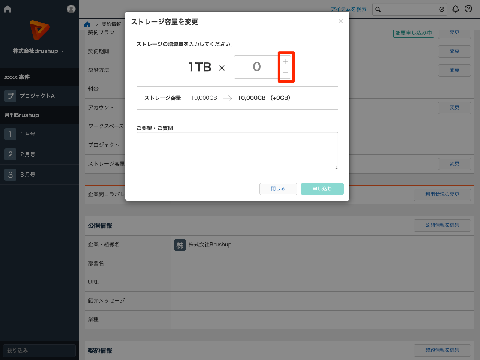
Task: Click the Brushup triangle logo
Action: pos(39,30)
